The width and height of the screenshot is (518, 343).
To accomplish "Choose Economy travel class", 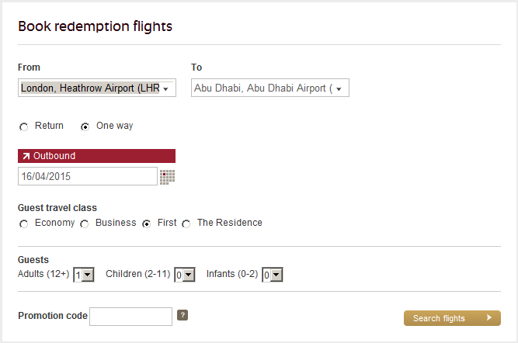I will tap(24, 223).
